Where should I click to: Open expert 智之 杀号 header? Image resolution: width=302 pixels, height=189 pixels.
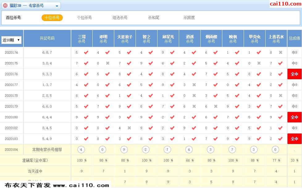click(146, 39)
